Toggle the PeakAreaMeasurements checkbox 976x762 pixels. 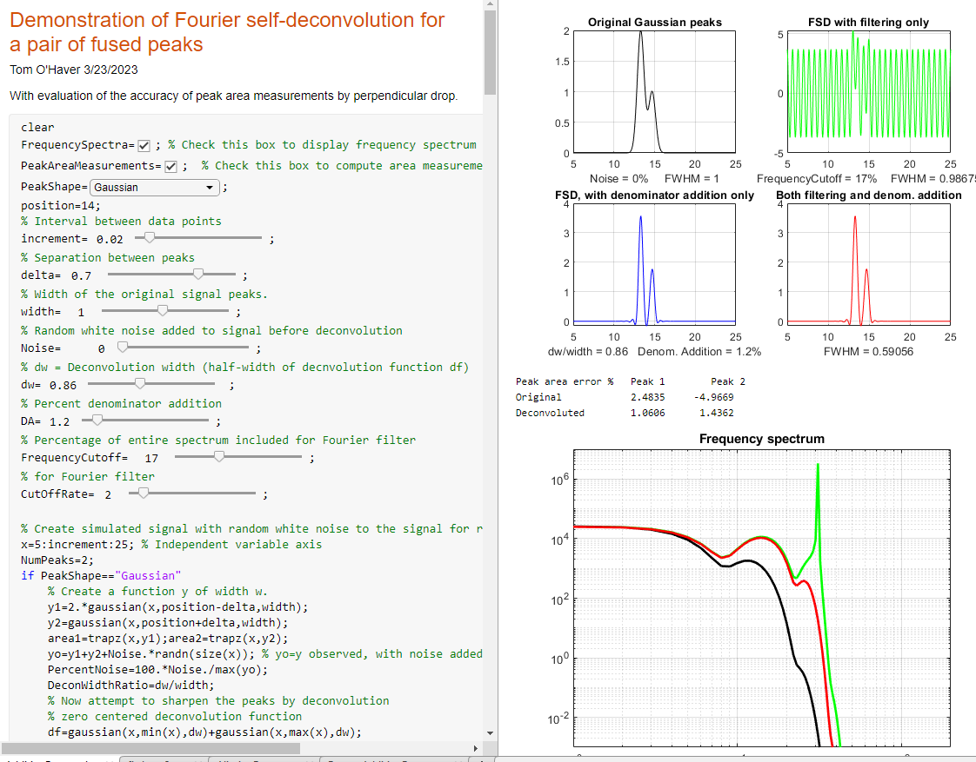pyautogui.click(x=170, y=166)
